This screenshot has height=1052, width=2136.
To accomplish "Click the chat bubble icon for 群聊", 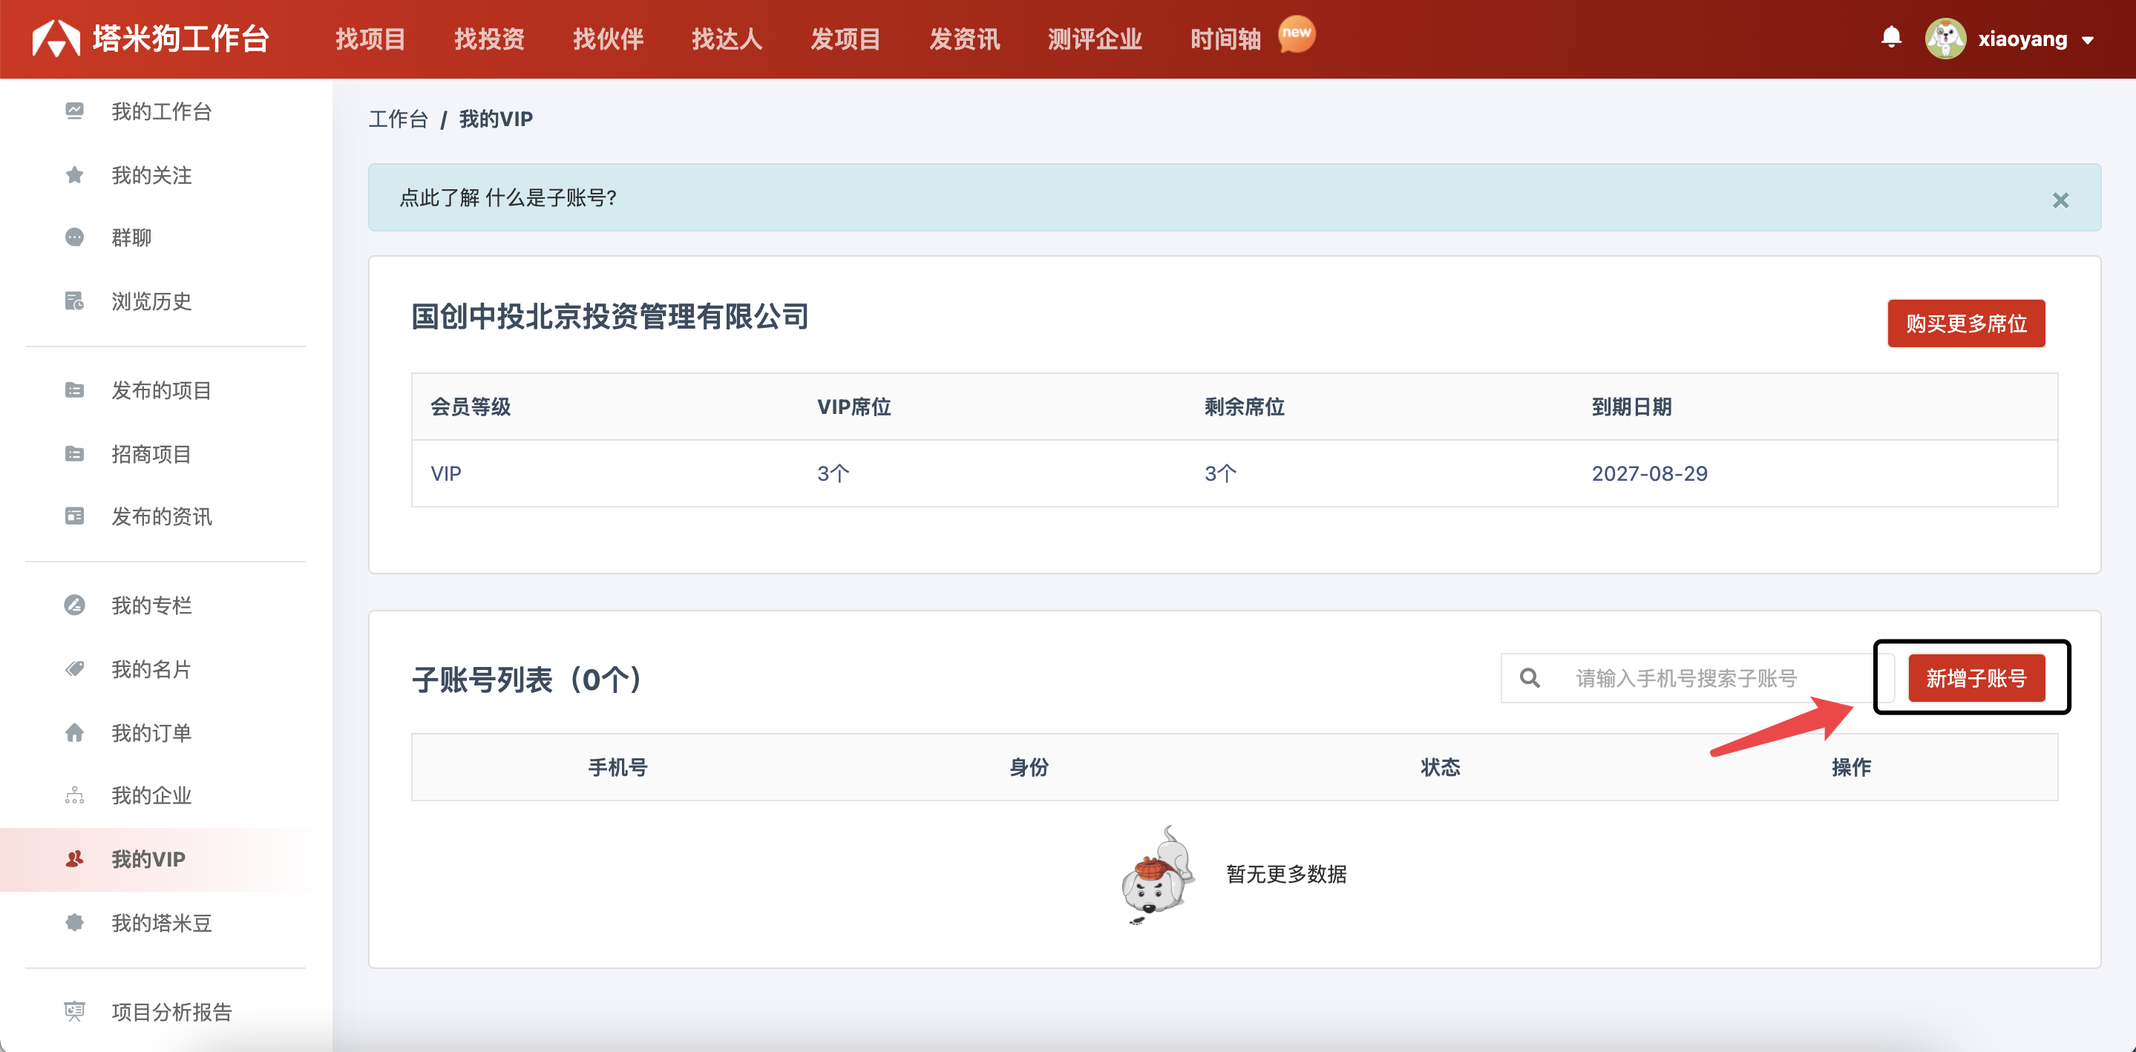I will (x=75, y=238).
